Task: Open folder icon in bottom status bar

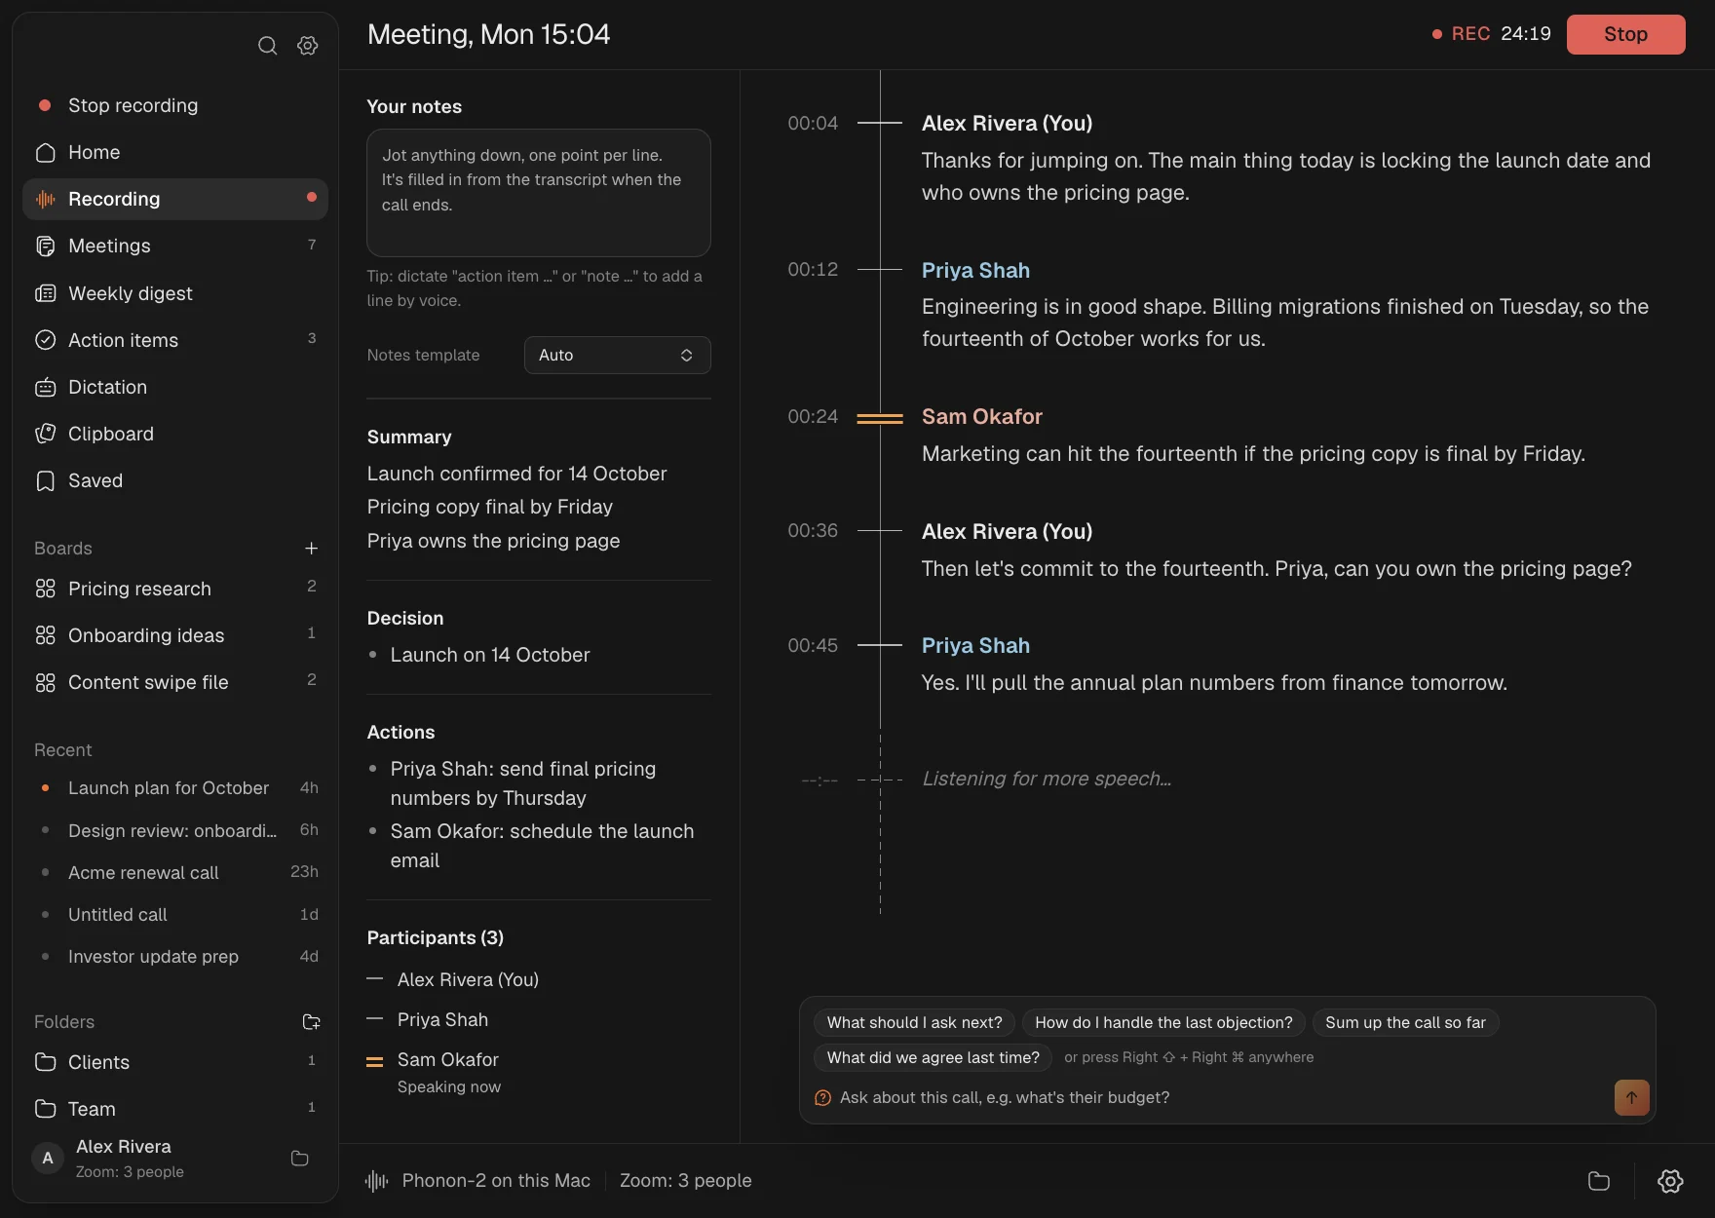Action: click(1599, 1181)
